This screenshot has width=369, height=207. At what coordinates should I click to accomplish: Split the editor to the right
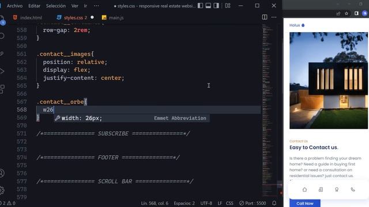[x=265, y=17]
